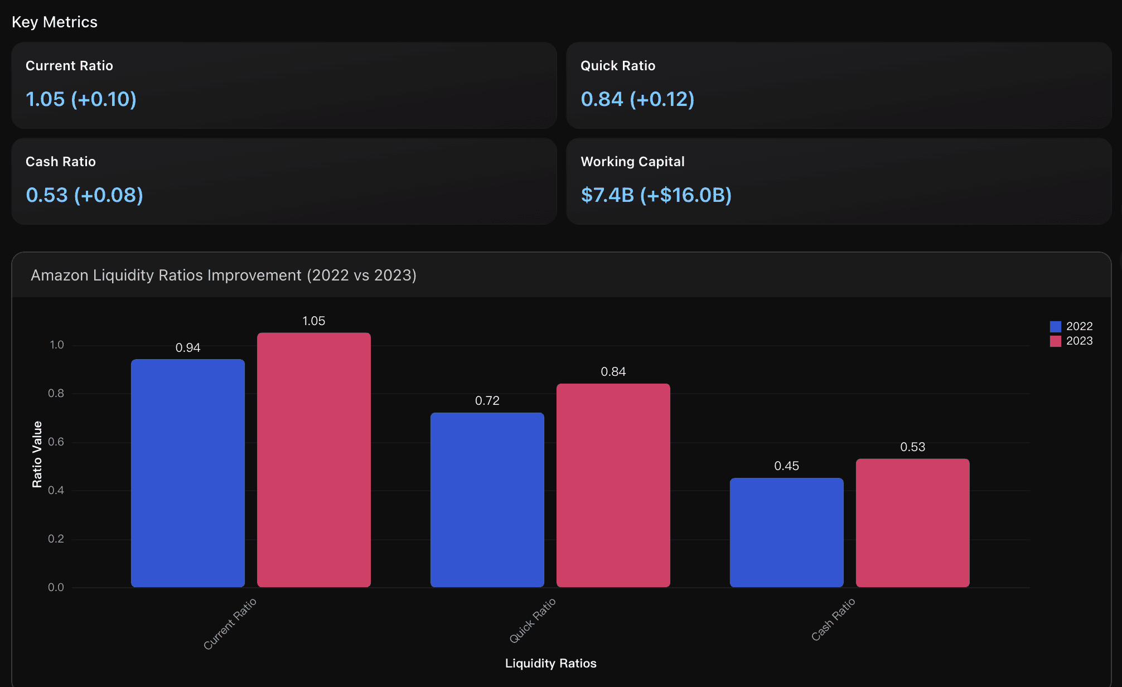This screenshot has height=687, width=1122.
Task: Open the Cash Ratio metric card
Action: coord(284,181)
